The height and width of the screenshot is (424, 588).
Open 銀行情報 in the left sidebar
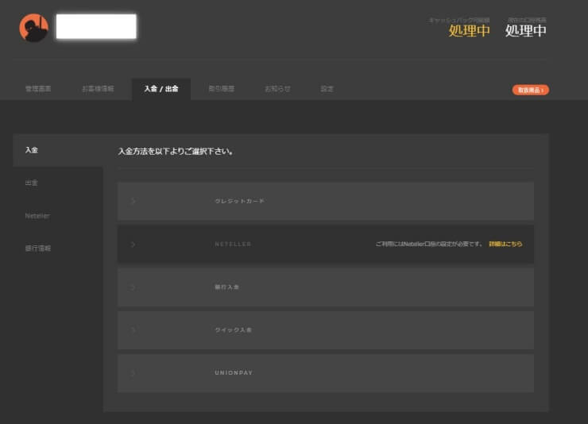pyautogui.click(x=38, y=249)
